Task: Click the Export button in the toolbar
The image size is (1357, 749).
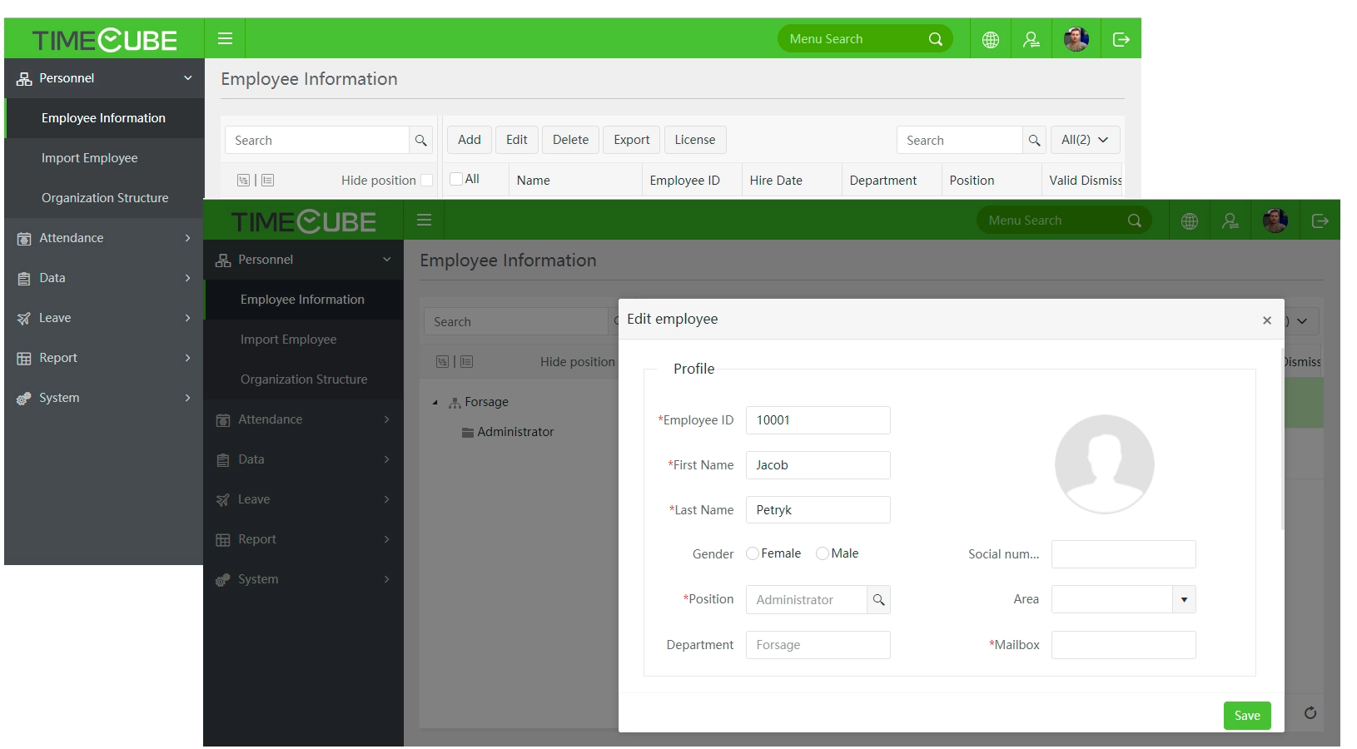Action: (631, 140)
